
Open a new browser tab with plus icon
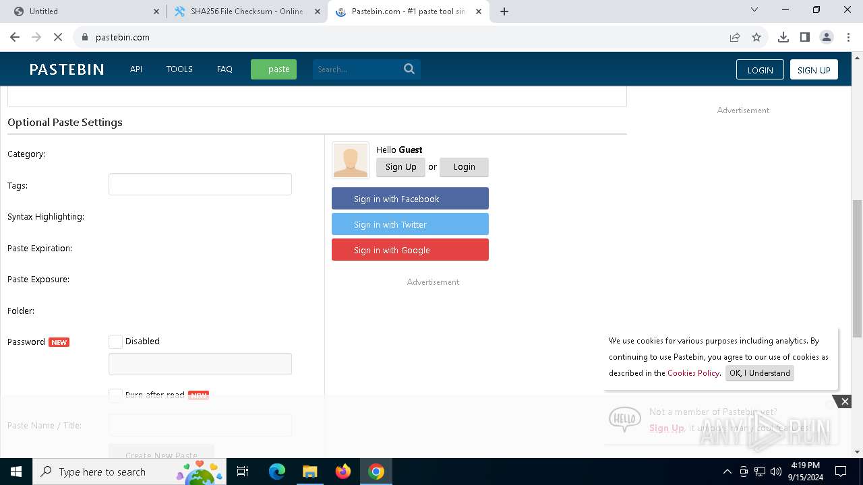tap(504, 11)
